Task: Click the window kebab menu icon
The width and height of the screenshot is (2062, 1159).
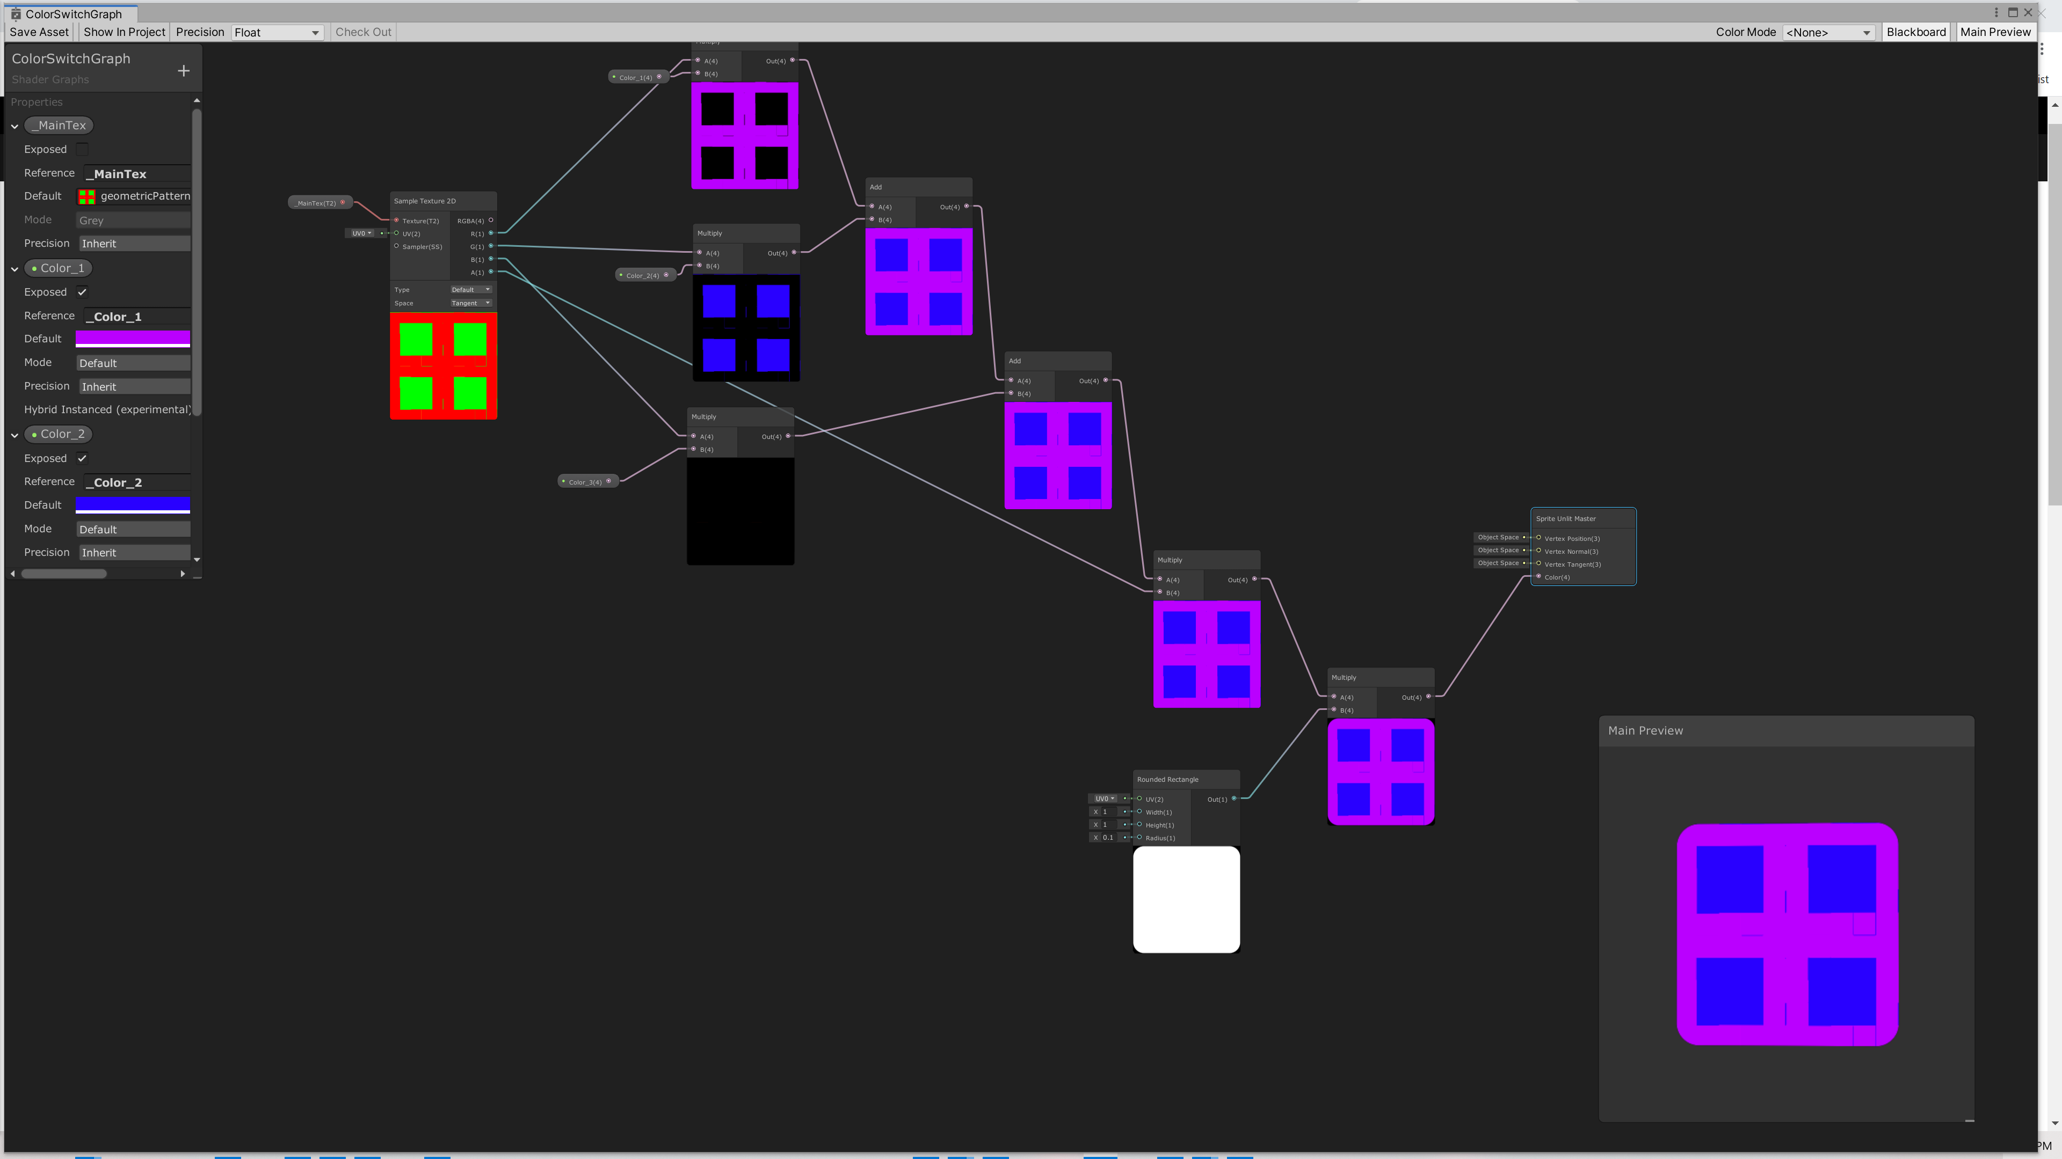Action: coord(1996,13)
